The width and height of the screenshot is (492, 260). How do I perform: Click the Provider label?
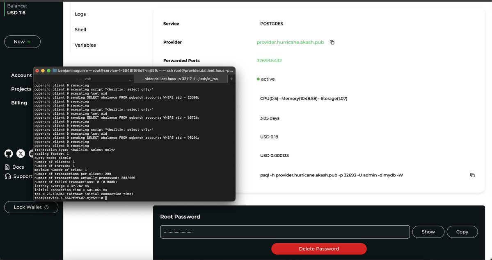coord(173,42)
